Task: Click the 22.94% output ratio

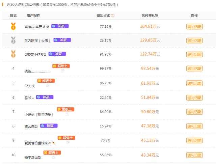Action: tap(106, 98)
